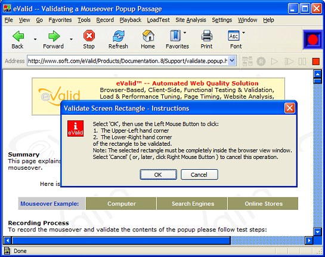
Task: Open the Window menu
Action: 247,20
